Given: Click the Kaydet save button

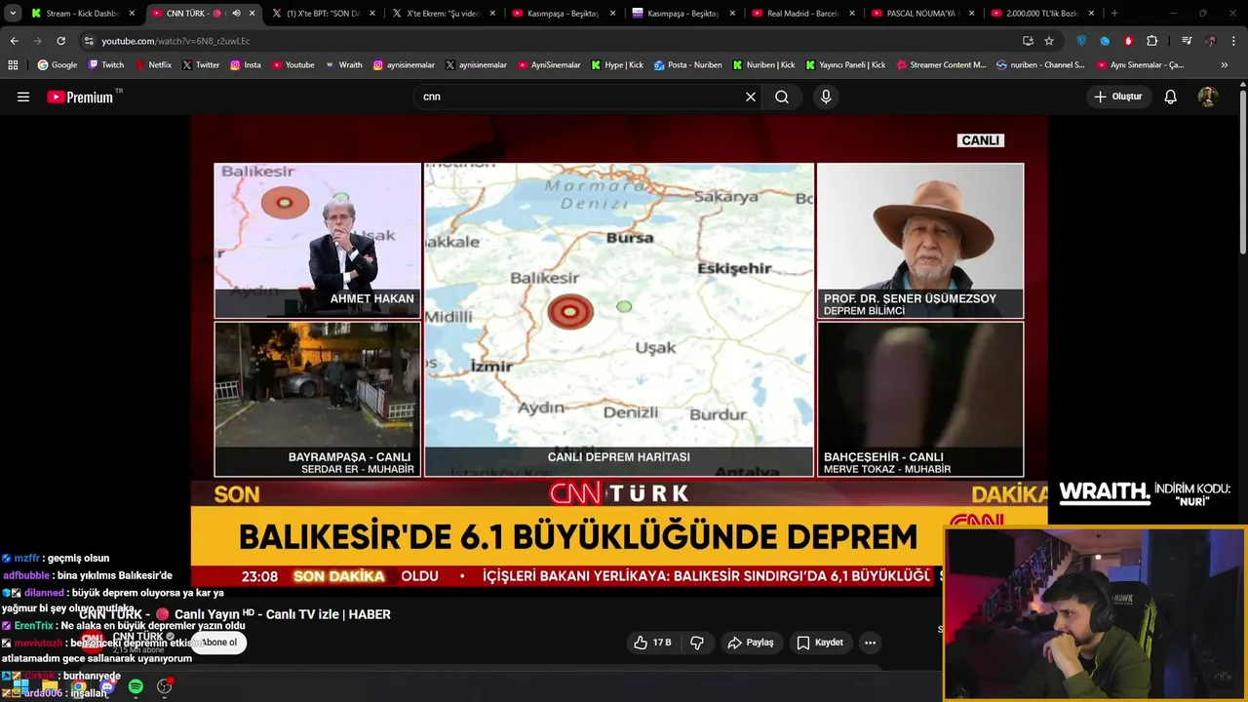Looking at the screenshot, I should click(x=820, y=643).
